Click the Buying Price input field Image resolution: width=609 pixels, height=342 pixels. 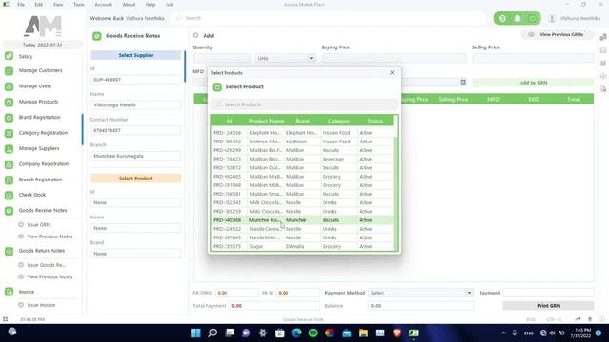(394, 58)
